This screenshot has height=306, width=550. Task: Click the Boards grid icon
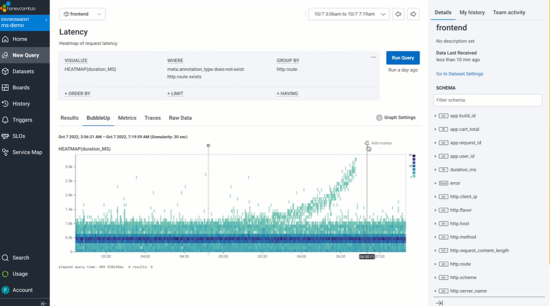tap(5, 87)
